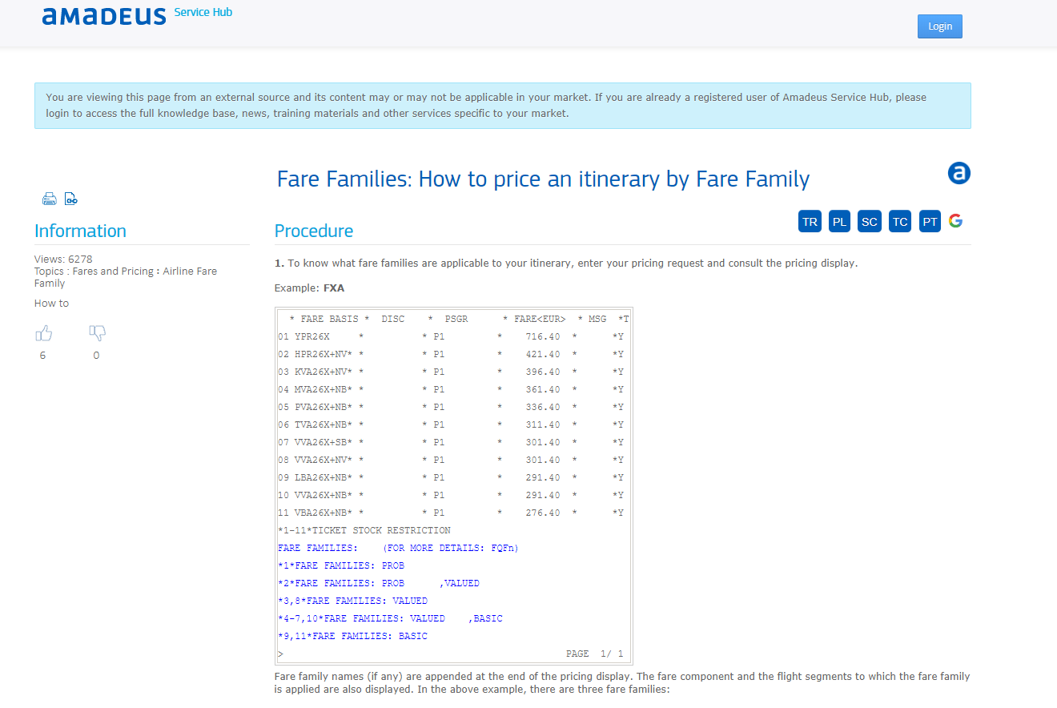Screen dimensions: 1057x708
Task: Select the TR translation button
Action: (810, 222)
